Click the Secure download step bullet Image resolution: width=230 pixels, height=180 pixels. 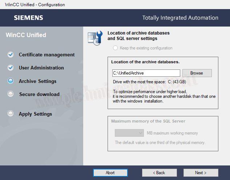tap(11, 94)
